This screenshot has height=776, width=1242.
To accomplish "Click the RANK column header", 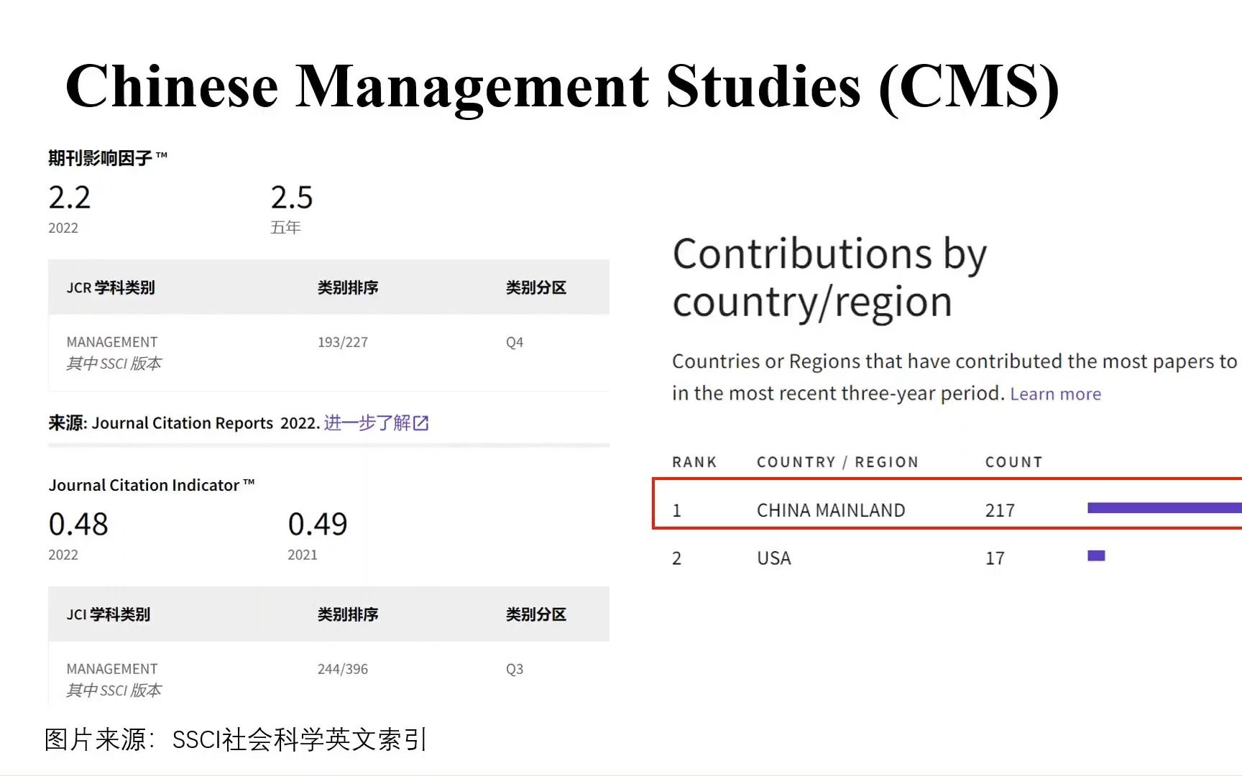I will [694, 462].
